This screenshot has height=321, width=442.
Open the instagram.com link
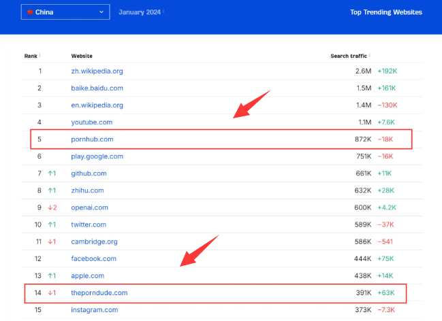95,309
